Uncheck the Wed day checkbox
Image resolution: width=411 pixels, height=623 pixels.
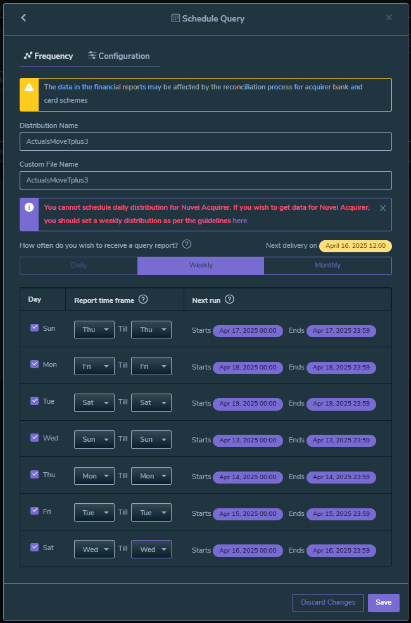[x=35, y=438]
